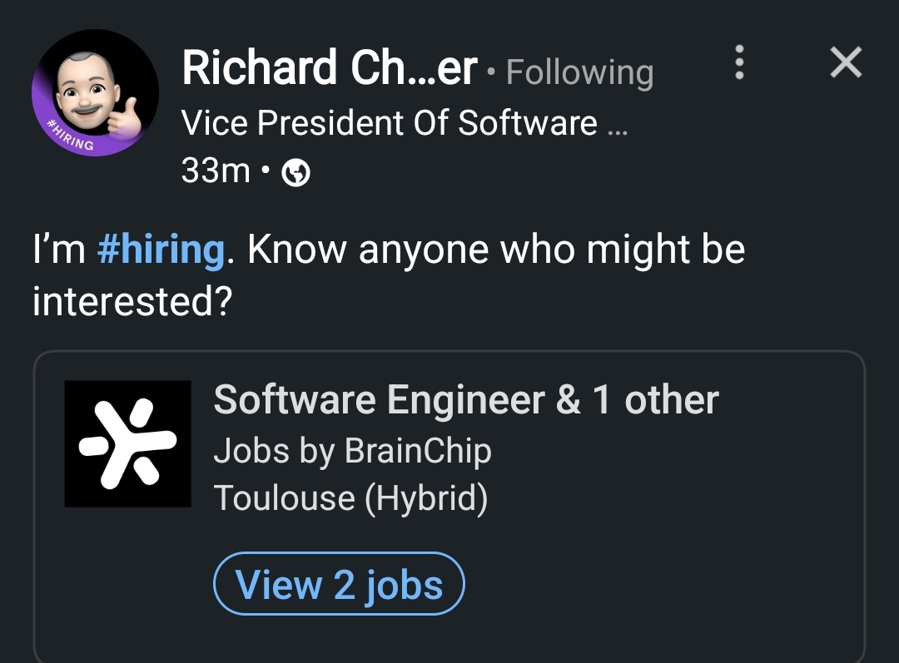
Task: Open the blue #hiring hashtag
Action: [x=161, y=250]
